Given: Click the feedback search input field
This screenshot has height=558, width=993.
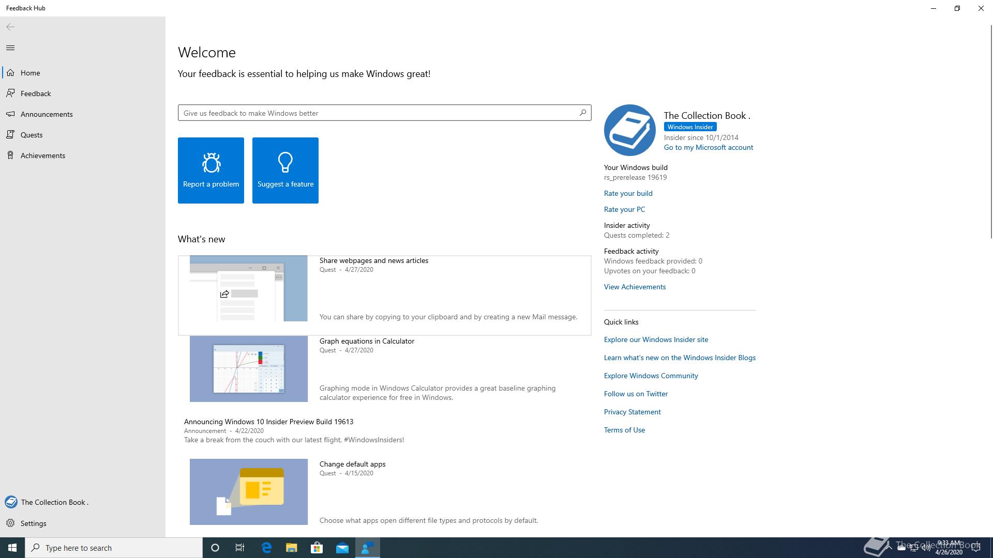Looking at the screenshot, I should (378, 113).
